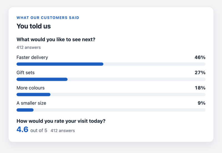
Task: Click the '412 answers' text beside the rating
Action: point(63,131)
